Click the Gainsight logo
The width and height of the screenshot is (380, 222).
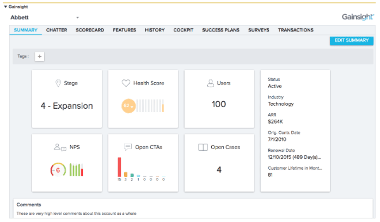(x=357, y=17)
